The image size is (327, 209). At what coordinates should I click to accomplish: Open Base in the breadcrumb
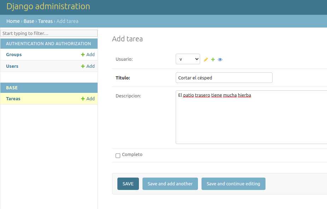click(29, 21)
